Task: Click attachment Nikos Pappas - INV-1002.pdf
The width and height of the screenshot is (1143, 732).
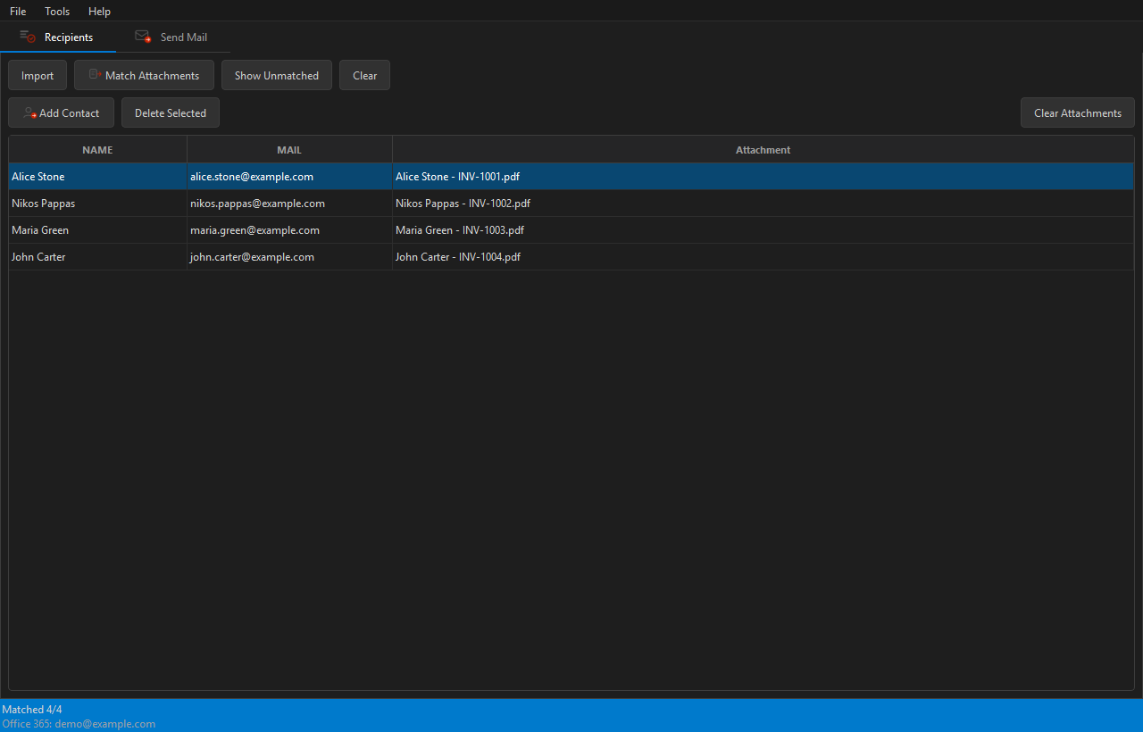Action: (763, 204)
